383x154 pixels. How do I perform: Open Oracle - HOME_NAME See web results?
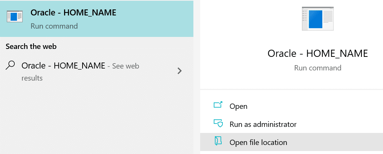[97, 72]
